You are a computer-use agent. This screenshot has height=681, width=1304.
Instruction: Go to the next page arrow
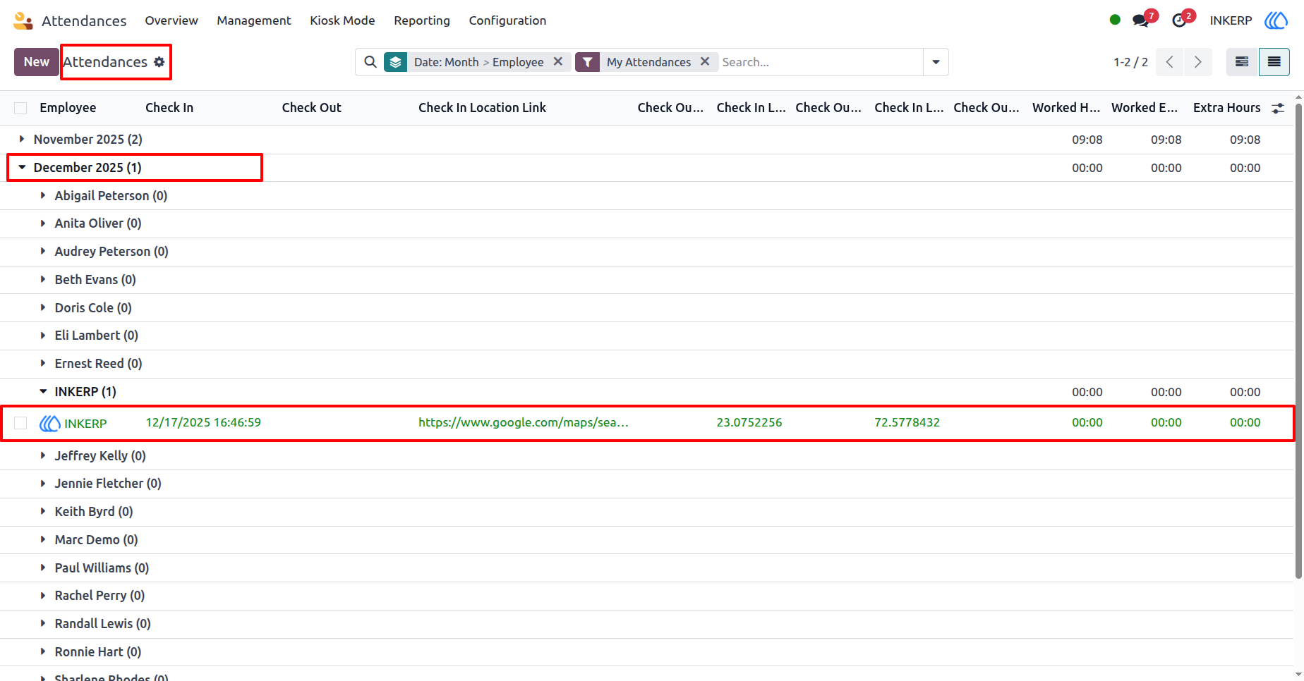tap(1198, 62)
